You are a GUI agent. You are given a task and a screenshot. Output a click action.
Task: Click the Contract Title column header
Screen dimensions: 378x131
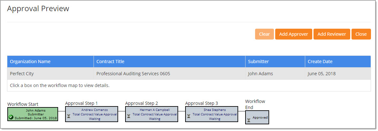(170, 62)
